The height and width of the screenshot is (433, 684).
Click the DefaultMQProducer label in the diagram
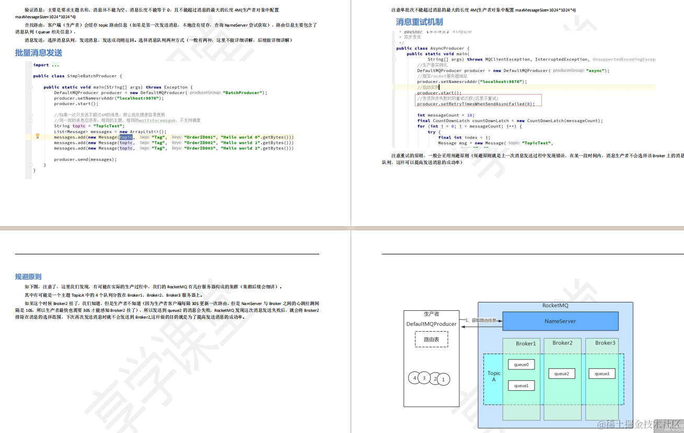432,324
